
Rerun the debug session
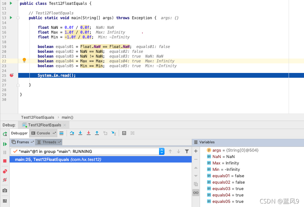click(x=5, y=134)
